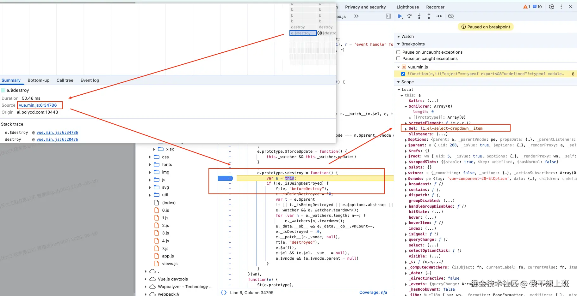Step into the next function call
Image resolution: width=577 pixels, height=296 pixels.
419,16
